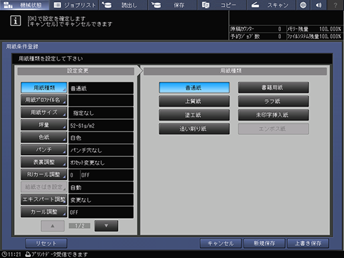Select 書籍用紙 book paper type

[x=273, y=88]
